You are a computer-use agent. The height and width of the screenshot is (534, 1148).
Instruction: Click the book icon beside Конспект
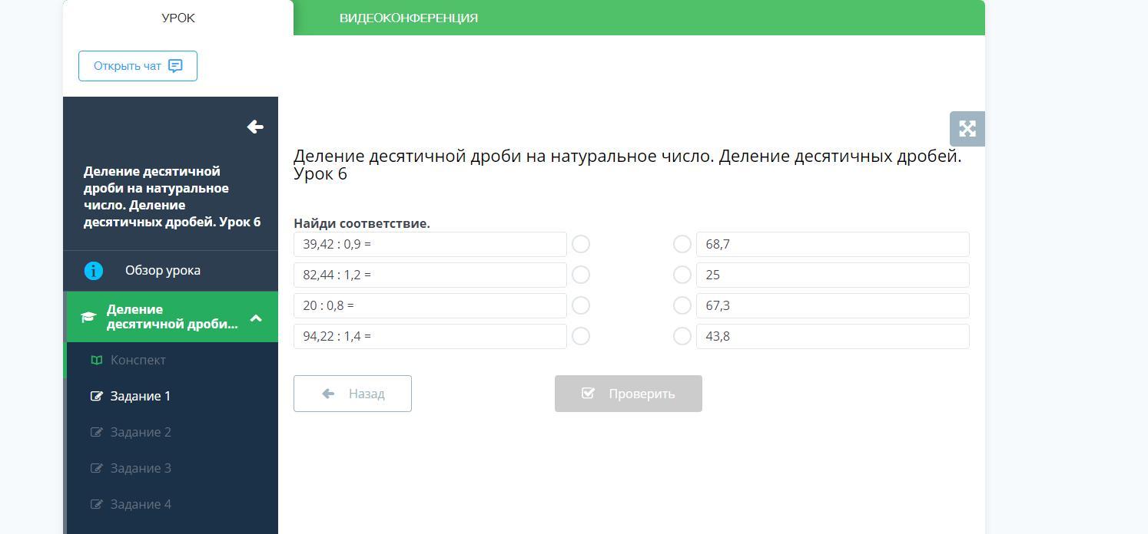tap(97, 360)
